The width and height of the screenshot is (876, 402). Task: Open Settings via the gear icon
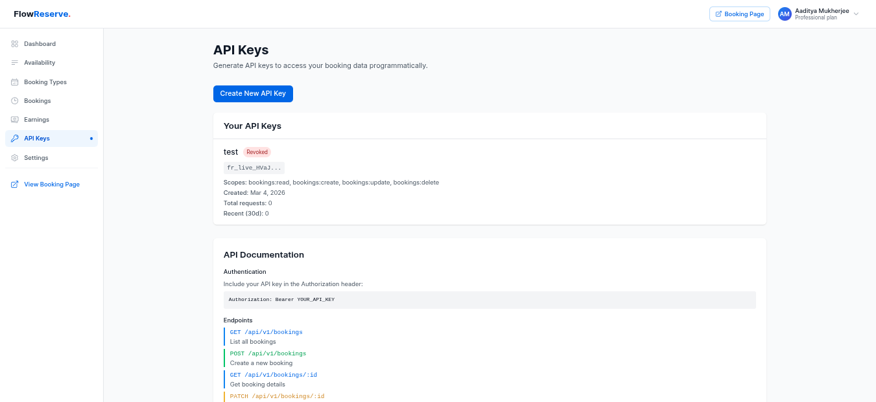[x=14, y=157]
